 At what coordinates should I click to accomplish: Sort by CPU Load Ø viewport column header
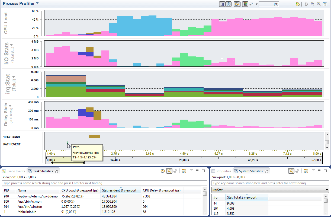click(80, 190)
